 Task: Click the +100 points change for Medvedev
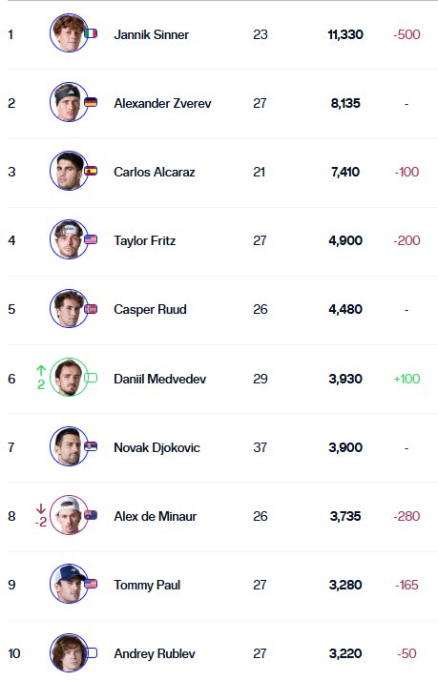(x=407, y=379)
